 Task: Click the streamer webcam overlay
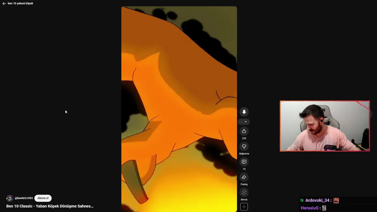point(325,126)
